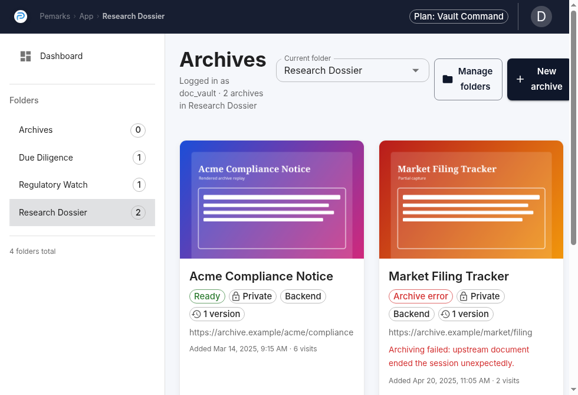This screenshot has height=395, width=578.
Task: Click the Dashboard grid icon
Action: coord(25,56)
